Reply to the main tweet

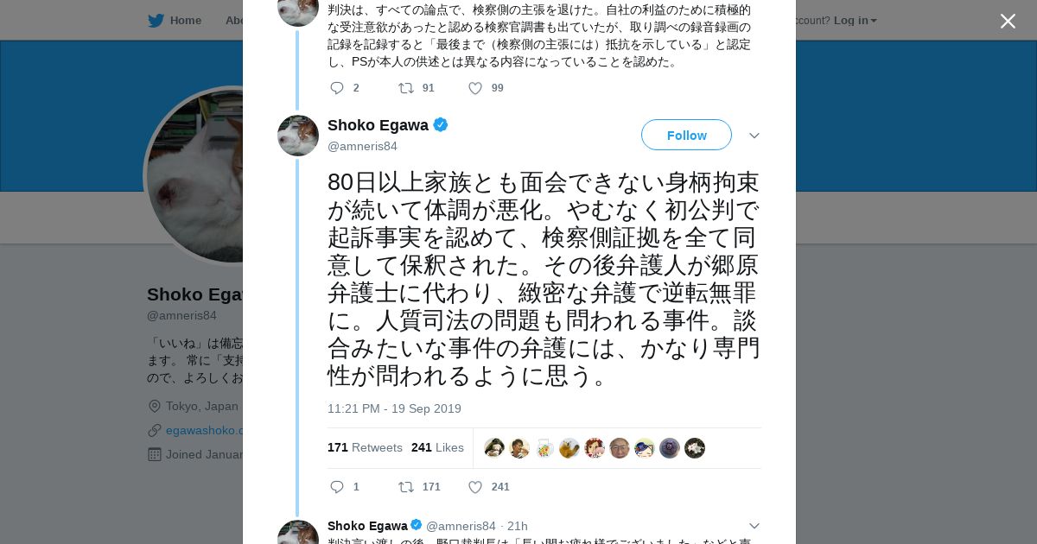point(337,487)
